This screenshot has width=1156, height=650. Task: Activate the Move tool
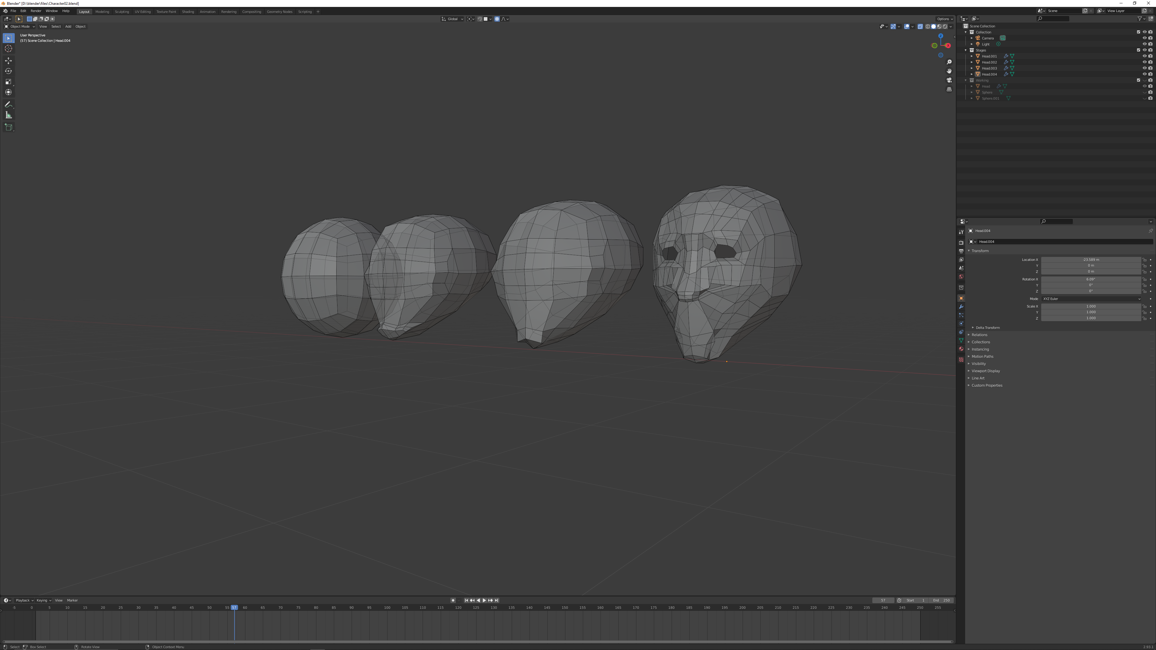tap(8, 60)
